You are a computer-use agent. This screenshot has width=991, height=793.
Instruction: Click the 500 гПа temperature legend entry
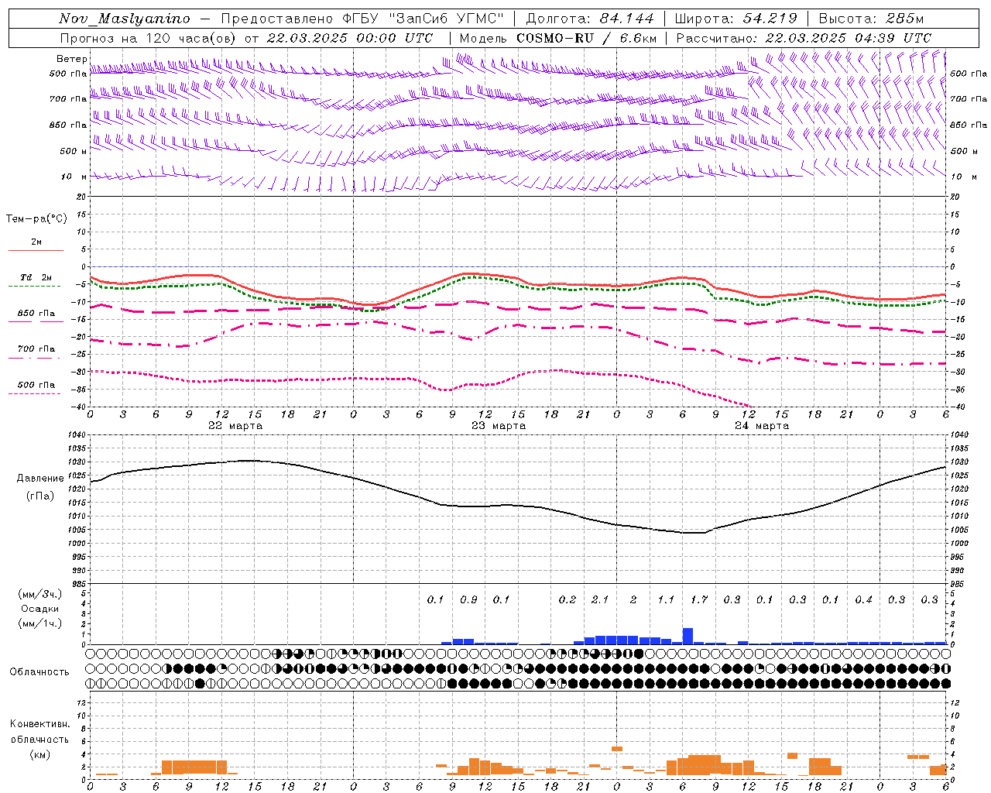tap(36, 385)
